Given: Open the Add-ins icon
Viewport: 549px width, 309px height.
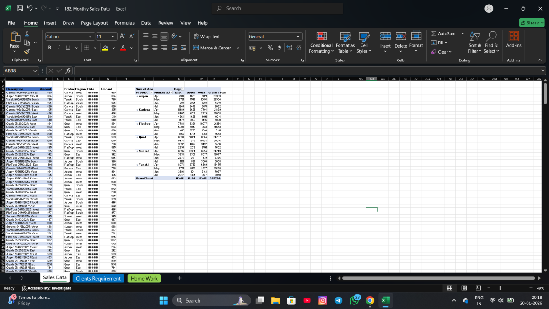Looking at the screenshot, I should pos(514,36).
